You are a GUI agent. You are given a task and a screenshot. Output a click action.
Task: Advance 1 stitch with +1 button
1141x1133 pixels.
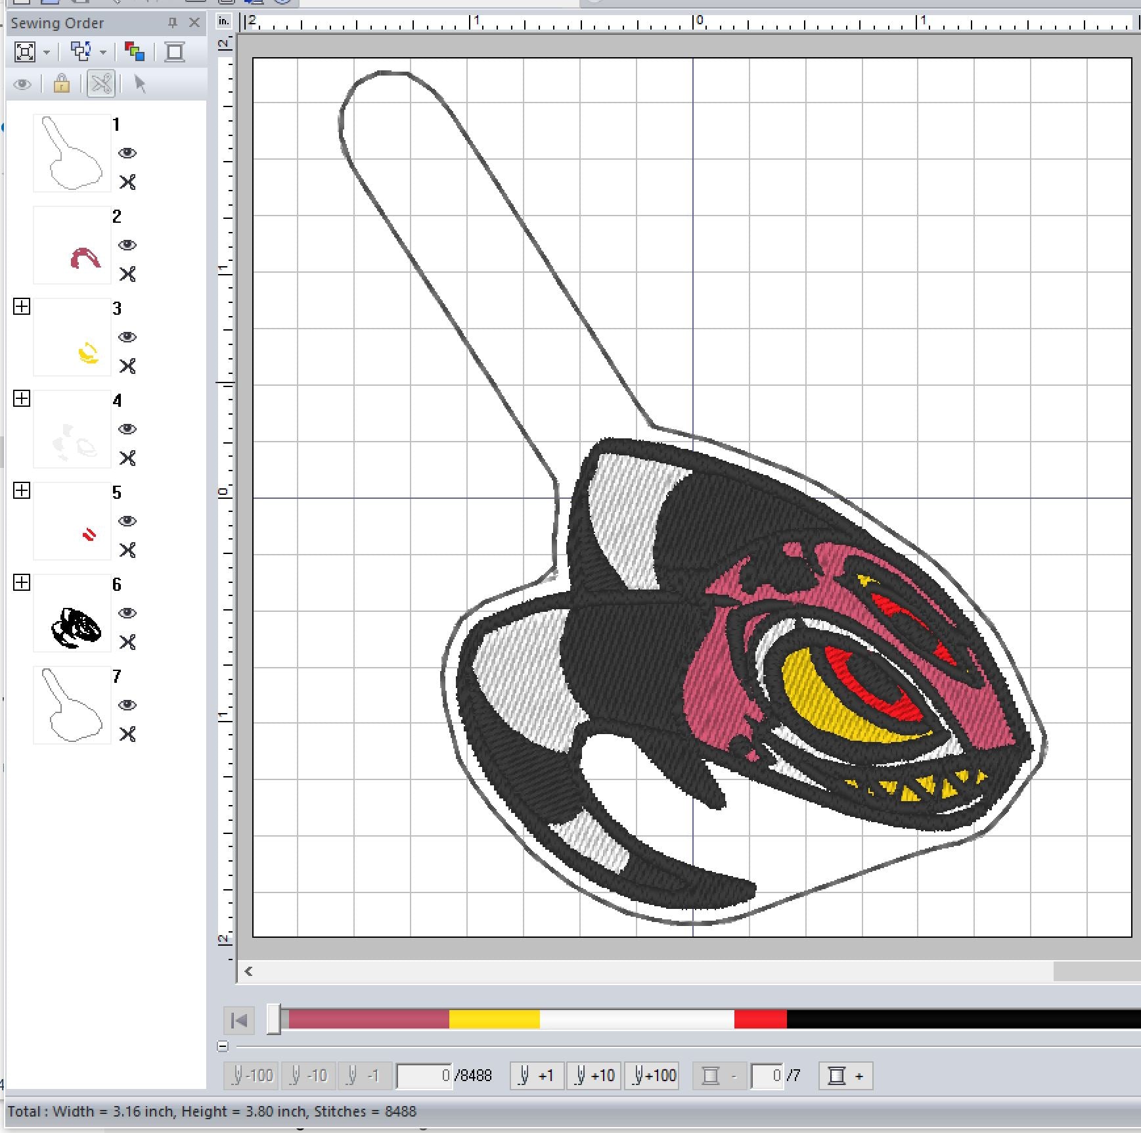point(537,1076)
